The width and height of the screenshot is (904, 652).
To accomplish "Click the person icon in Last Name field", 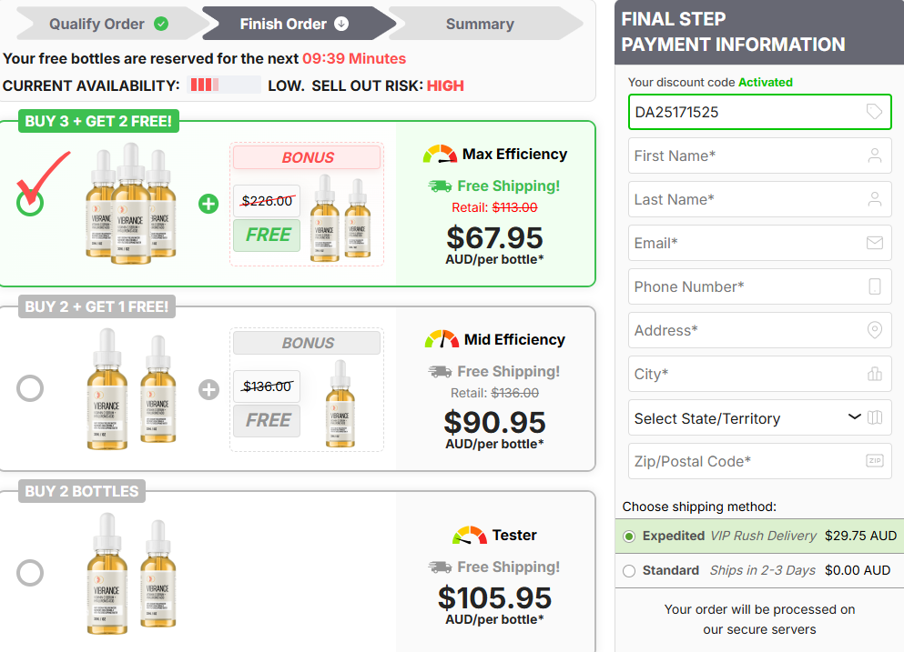I will [x=875, y=199].
